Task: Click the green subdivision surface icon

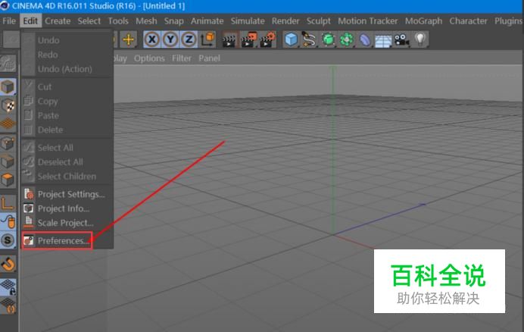Action: coord(328,39)
